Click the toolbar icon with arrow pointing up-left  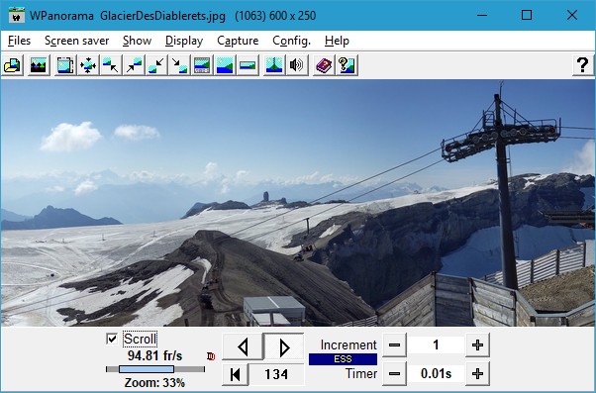coord(111,65)
